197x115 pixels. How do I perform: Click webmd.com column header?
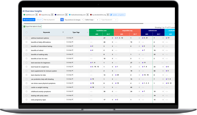pos(153,30)
